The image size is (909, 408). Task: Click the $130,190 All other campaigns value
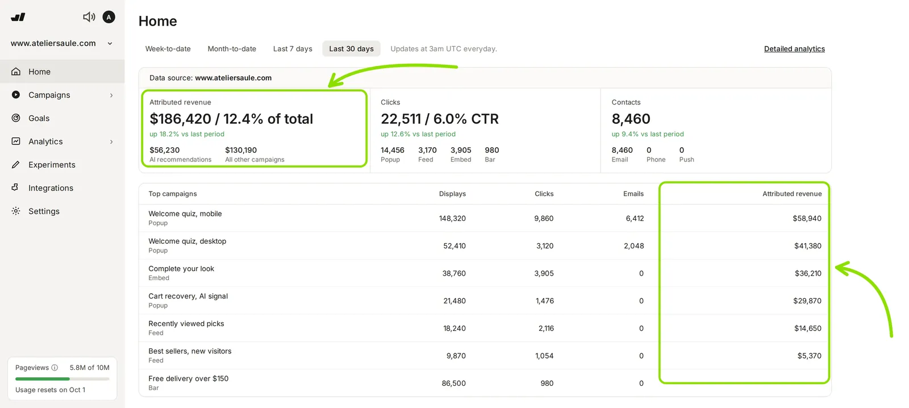coord(241,150)
